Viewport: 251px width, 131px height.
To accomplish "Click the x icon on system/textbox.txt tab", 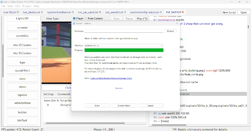I will point(73,12).
